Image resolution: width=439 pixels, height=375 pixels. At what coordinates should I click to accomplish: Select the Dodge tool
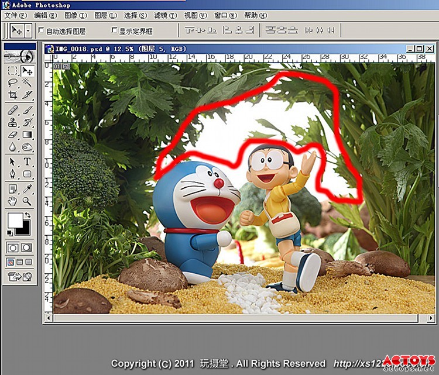tap(27, 147)
